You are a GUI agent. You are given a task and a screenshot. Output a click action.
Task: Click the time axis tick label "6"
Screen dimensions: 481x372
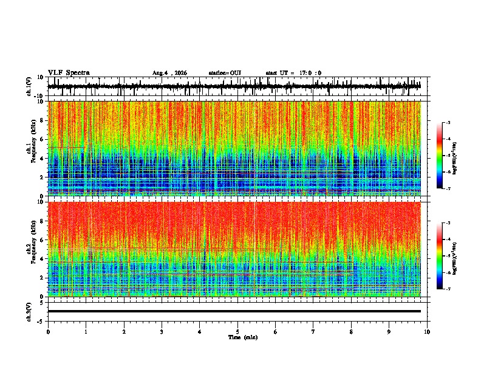tap(276, 332)
